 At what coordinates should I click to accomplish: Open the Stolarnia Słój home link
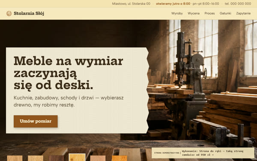coord(25,13)
